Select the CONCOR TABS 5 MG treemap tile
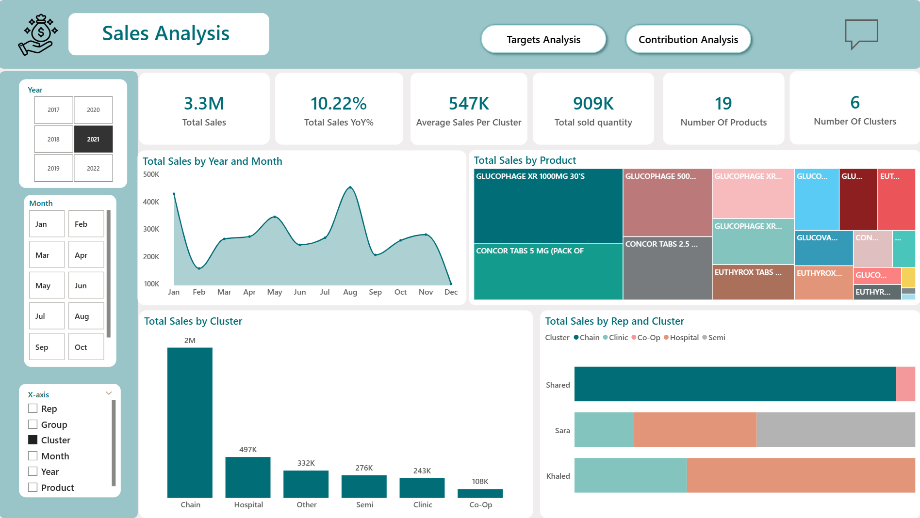Viewport: 920px width, 518px height. coord(548,272)
